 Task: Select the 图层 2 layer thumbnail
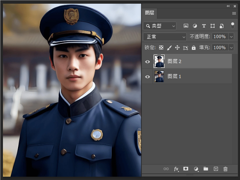pyautogui.click(x=159, y=61)
